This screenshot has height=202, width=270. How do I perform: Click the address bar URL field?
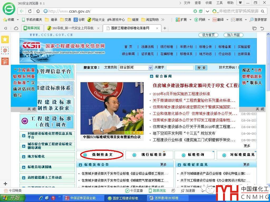point(117,11)
